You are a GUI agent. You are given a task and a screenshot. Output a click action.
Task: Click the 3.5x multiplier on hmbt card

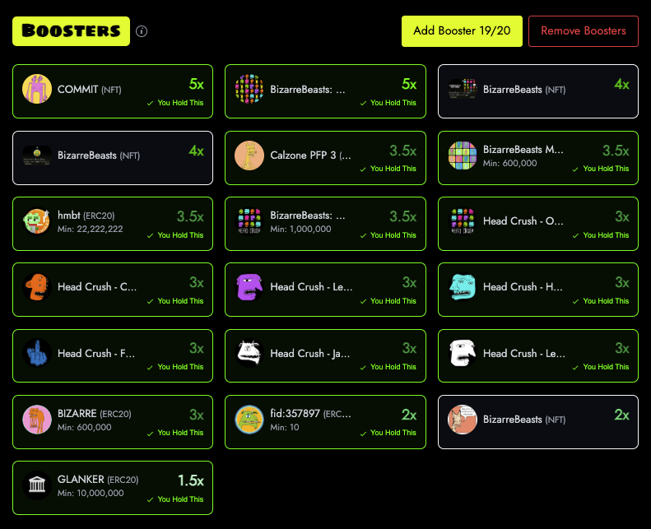click(190, 216)
